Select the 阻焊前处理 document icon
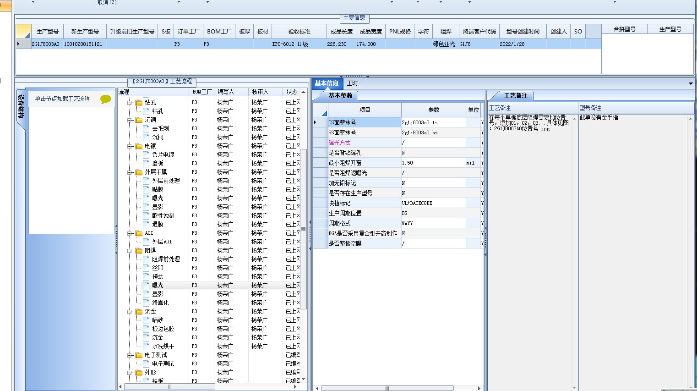The image size is (697, 391). pos(146,259)
